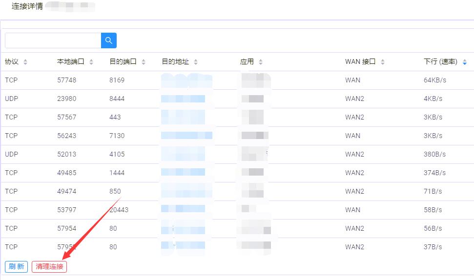Sort by 目的端口 column arrows

coord(144,62)
